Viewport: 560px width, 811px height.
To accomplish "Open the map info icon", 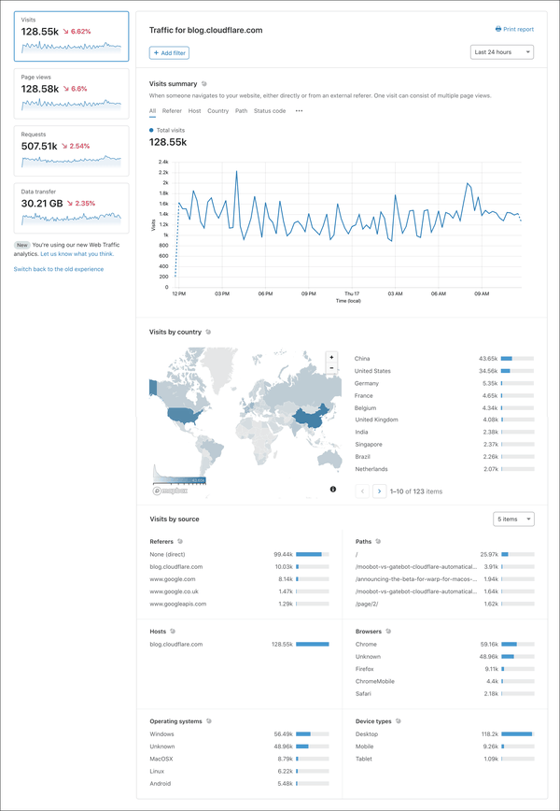I will coord(333,490).
